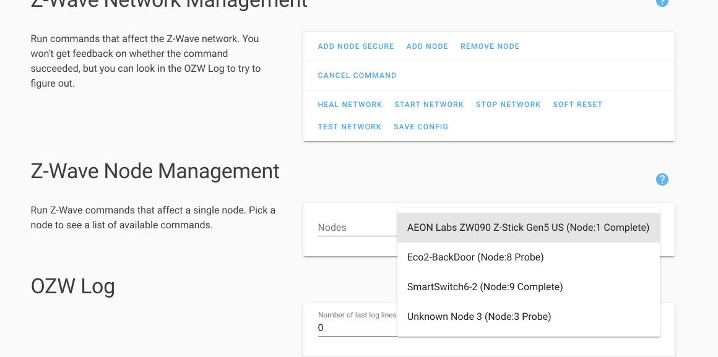This screenshot has width=718, height=357.
Task: Start a HEAL NETWORK operation
Action: 350,105
